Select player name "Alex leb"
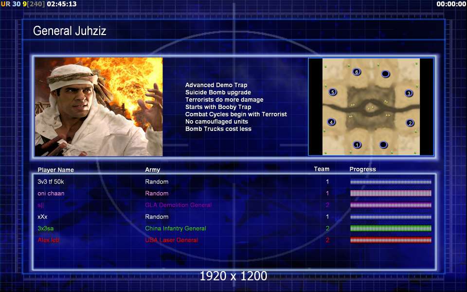Screen dimensions: 467x292 coord(49,240)
